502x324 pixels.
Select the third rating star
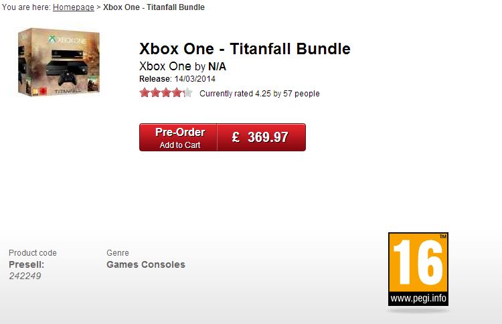point(166,93)
